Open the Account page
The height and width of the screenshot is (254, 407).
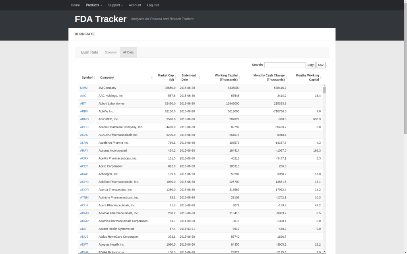135,5
